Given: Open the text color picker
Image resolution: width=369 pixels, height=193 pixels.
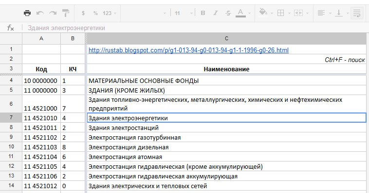Looking at the screenshot, I should [x=240, y=13].
